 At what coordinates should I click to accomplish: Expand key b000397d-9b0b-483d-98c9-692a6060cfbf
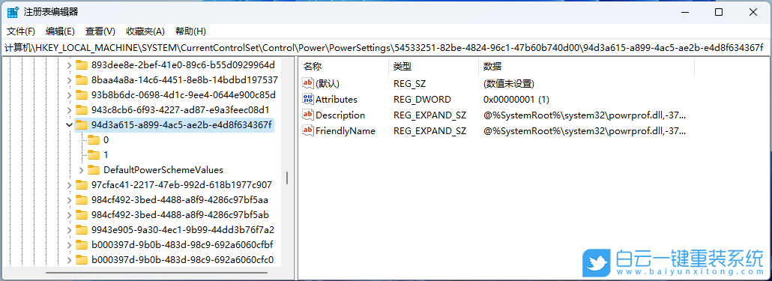click(70, 245)
